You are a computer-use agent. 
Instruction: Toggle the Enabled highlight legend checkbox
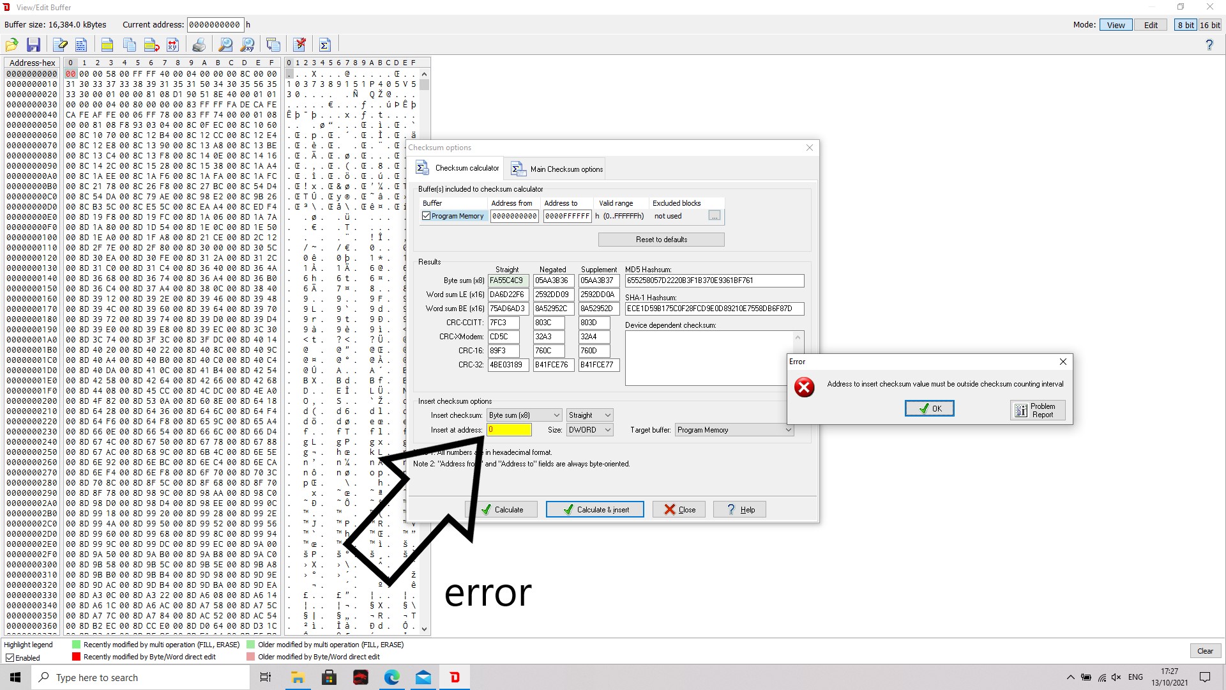coord(10,657)
